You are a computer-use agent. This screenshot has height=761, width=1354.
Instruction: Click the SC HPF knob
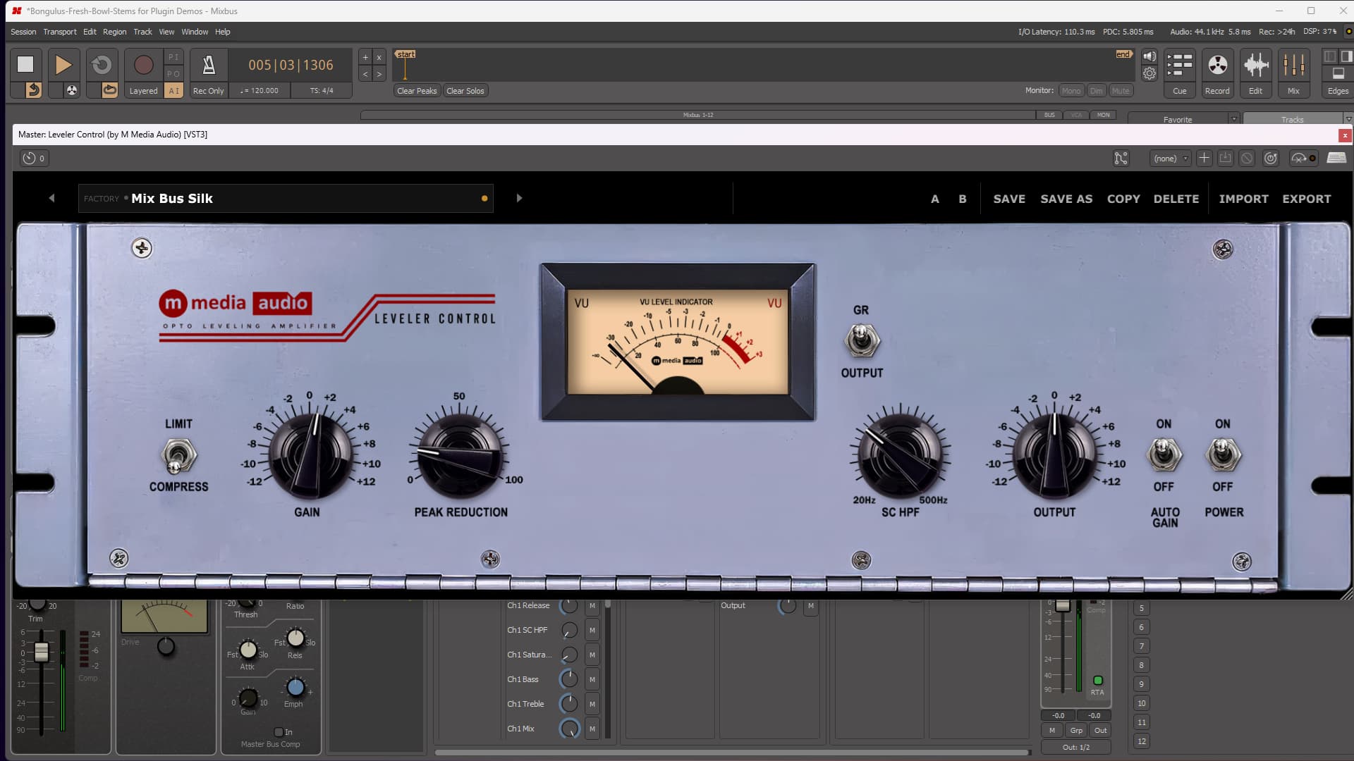[x=901, y=456]
